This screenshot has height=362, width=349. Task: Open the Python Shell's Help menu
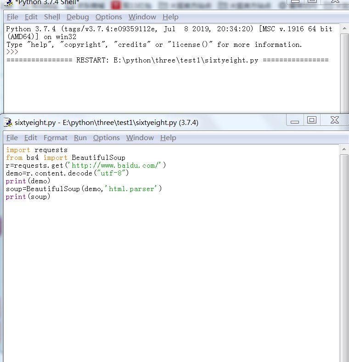[x=170, y=17]
